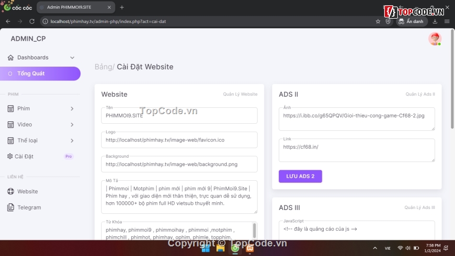Go forward in browser history
This screenshot has width=455, height=256.
click(20, 22)
